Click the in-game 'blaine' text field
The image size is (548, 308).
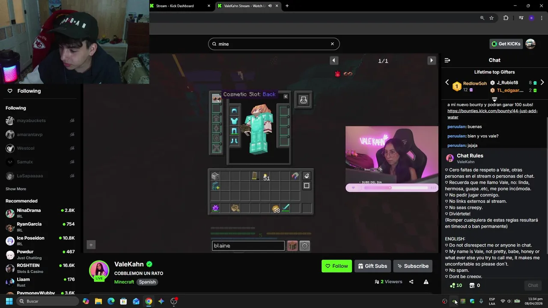click(x=248, y=246)
